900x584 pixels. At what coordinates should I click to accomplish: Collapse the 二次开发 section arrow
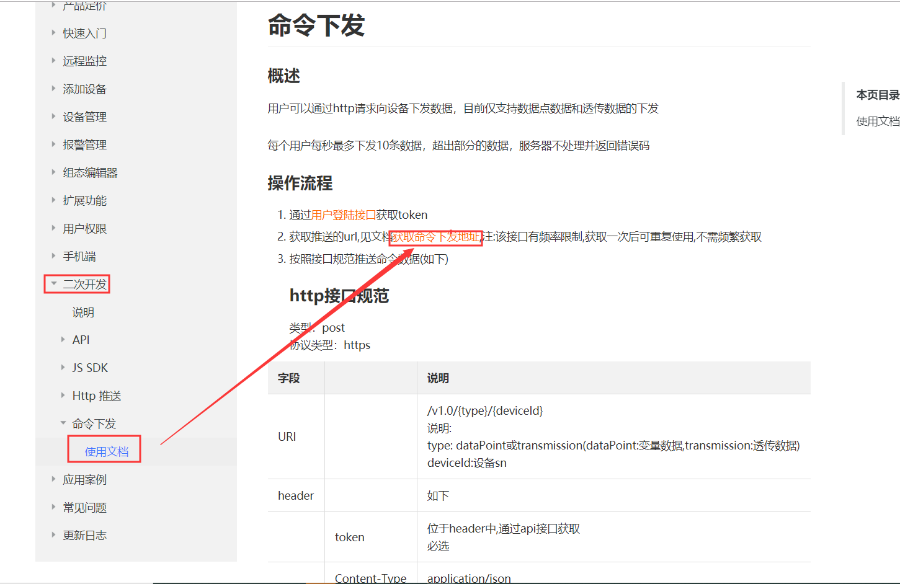click(x=54, y=284)
